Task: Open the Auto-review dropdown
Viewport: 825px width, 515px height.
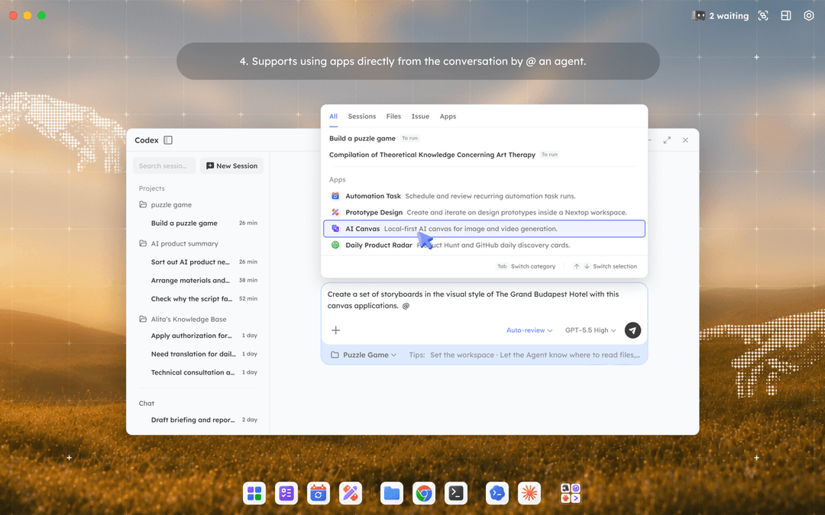Action: point(529,330)
